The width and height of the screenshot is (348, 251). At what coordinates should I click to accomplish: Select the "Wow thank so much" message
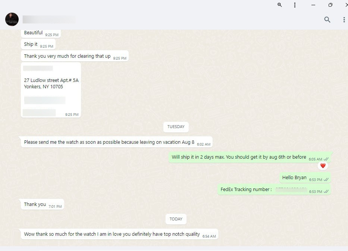(112, 234)
